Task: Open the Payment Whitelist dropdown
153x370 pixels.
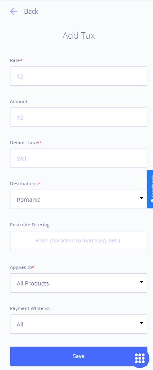Action: click(x=79, y=324)
